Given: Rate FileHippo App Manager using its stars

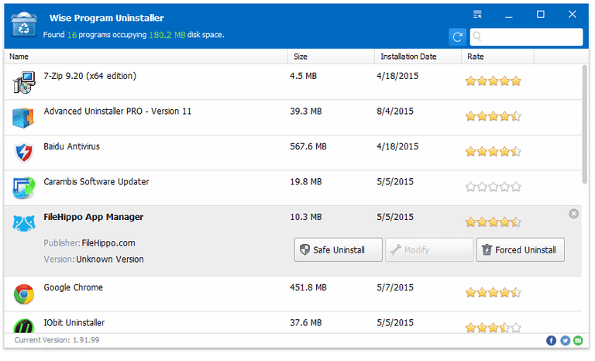Looking at the screenshot, I should (494, 222).
